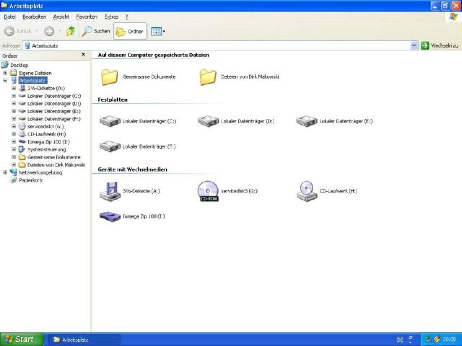Expand Lokaler Datenträger (C:) tree node
The width and height of the screenshot is (462, 346).
14,96
